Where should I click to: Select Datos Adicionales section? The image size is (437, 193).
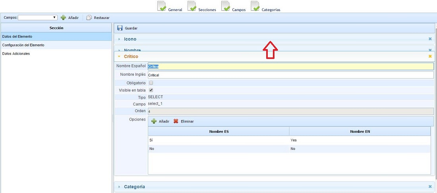(16, 54)
